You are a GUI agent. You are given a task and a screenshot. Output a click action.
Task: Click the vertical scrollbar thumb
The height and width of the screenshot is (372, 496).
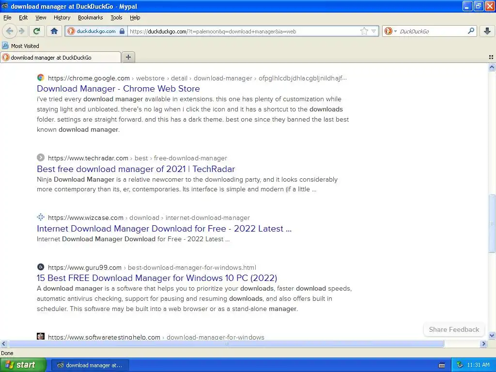[492, 223]
